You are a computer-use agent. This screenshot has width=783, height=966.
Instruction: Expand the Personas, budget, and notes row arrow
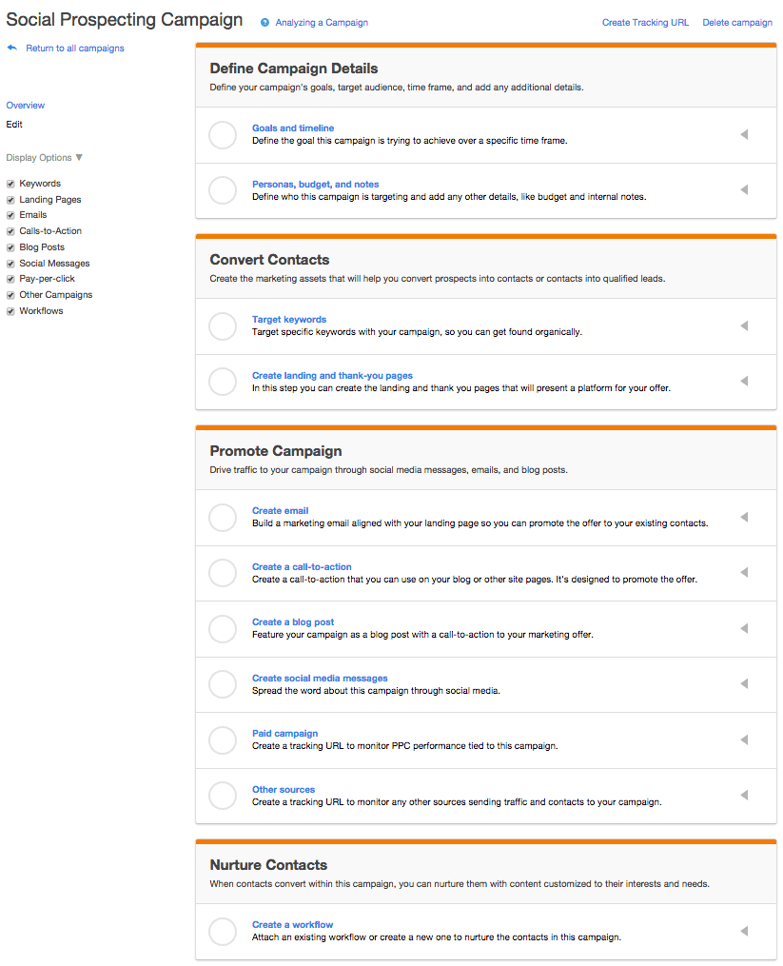pos(744,189)
